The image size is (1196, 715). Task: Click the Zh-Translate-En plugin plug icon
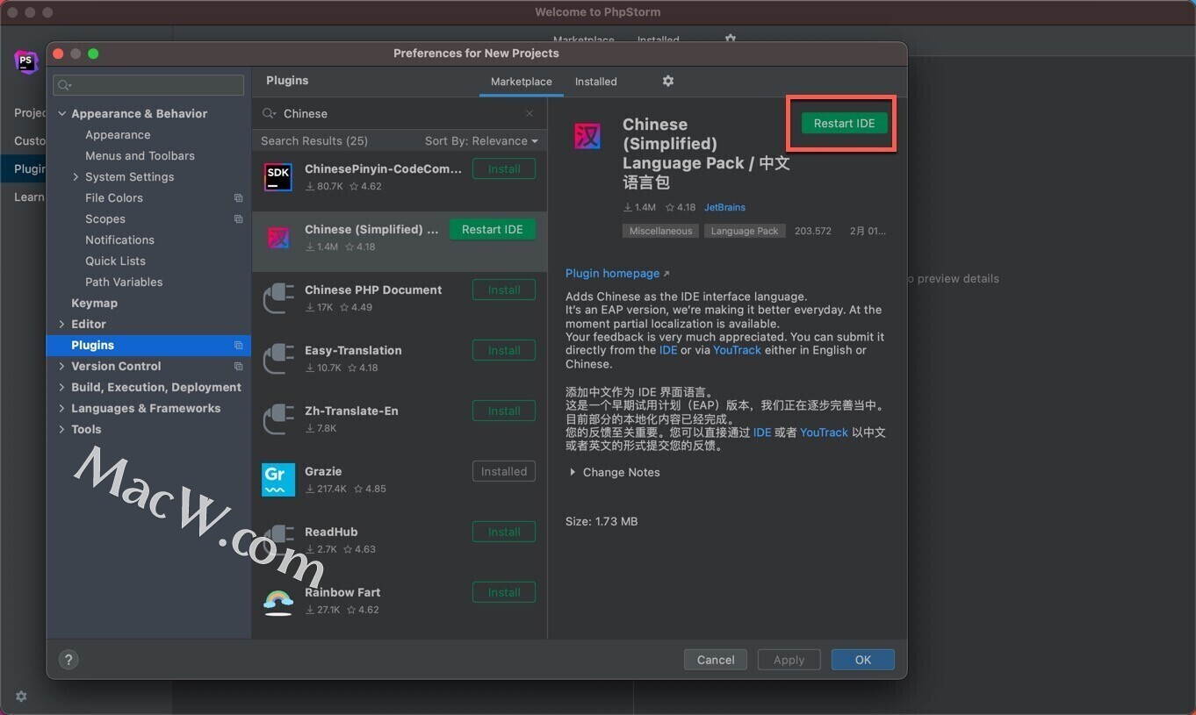278,419
